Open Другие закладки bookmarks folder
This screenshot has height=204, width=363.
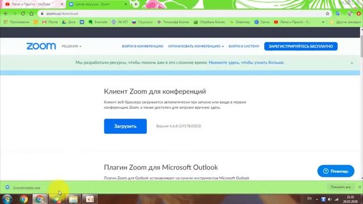point(345,22)
